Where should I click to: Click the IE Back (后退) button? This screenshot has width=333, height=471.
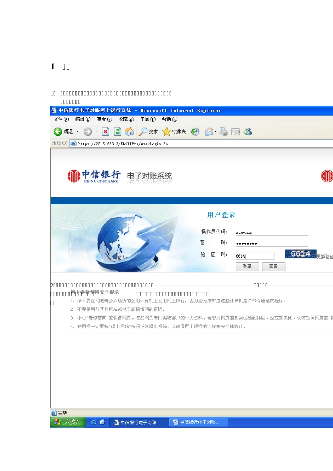63,131
